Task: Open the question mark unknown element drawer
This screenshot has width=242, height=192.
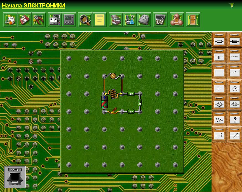Action: (235, 119)
